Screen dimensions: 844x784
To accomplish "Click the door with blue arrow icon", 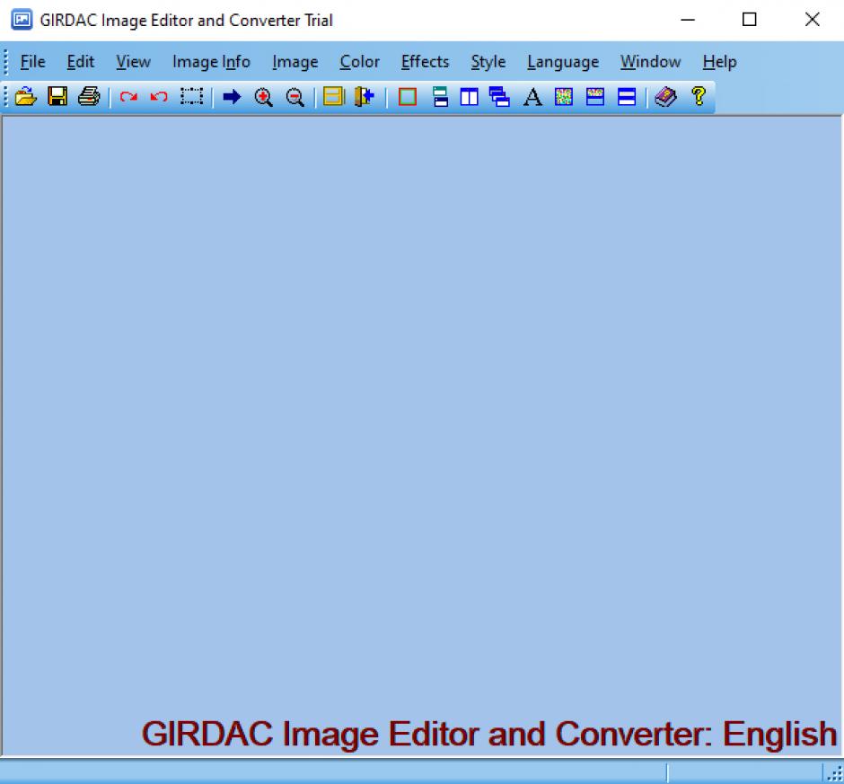I will click(x=365, y=97).
